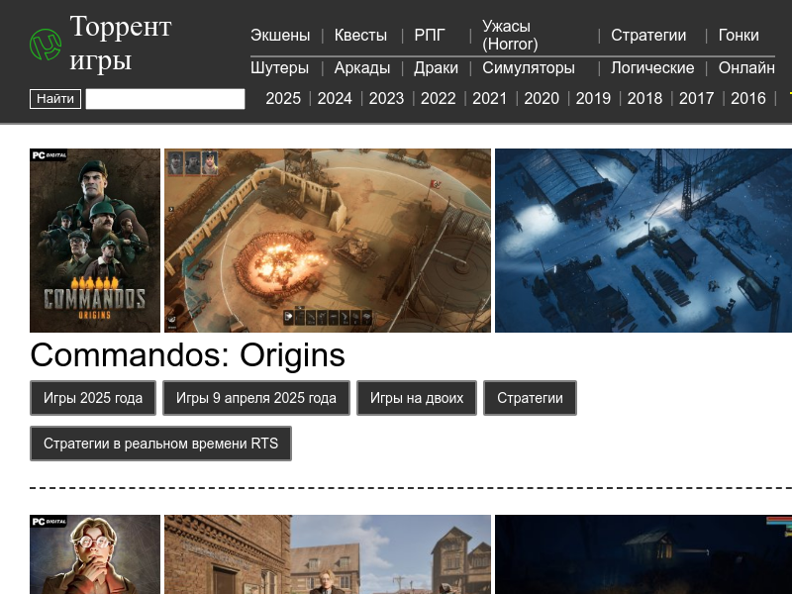Filter games by year 2021

(490, 98)
